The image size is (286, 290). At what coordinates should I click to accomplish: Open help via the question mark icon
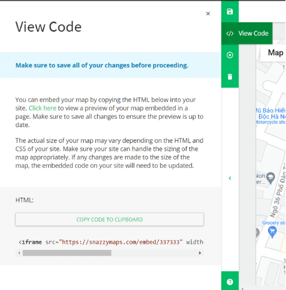(230, 282)
